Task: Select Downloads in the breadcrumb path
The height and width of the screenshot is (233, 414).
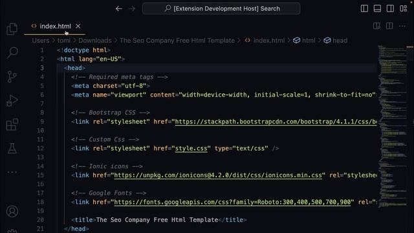Action: point(95,40)
